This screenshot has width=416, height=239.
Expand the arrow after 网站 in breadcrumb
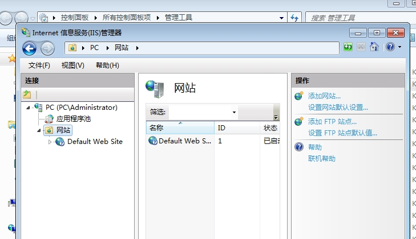click(137, 48)
